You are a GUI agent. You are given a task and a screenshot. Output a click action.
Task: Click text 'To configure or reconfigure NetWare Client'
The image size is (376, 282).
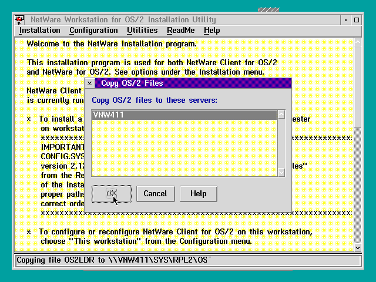(119, 232)
